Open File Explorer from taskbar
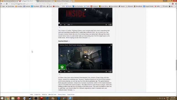 click(x=13, y=98)
